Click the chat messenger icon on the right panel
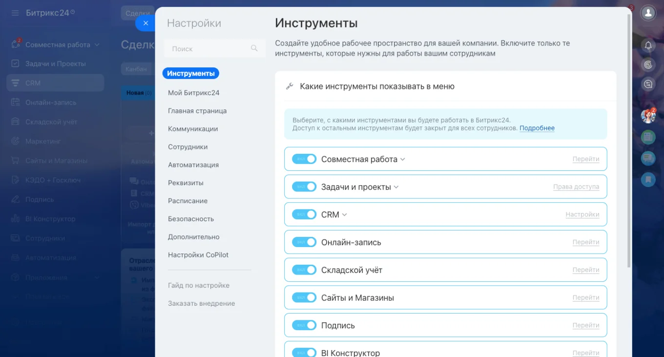The height and width of the screenshot is (357, 664). (648, 158)
